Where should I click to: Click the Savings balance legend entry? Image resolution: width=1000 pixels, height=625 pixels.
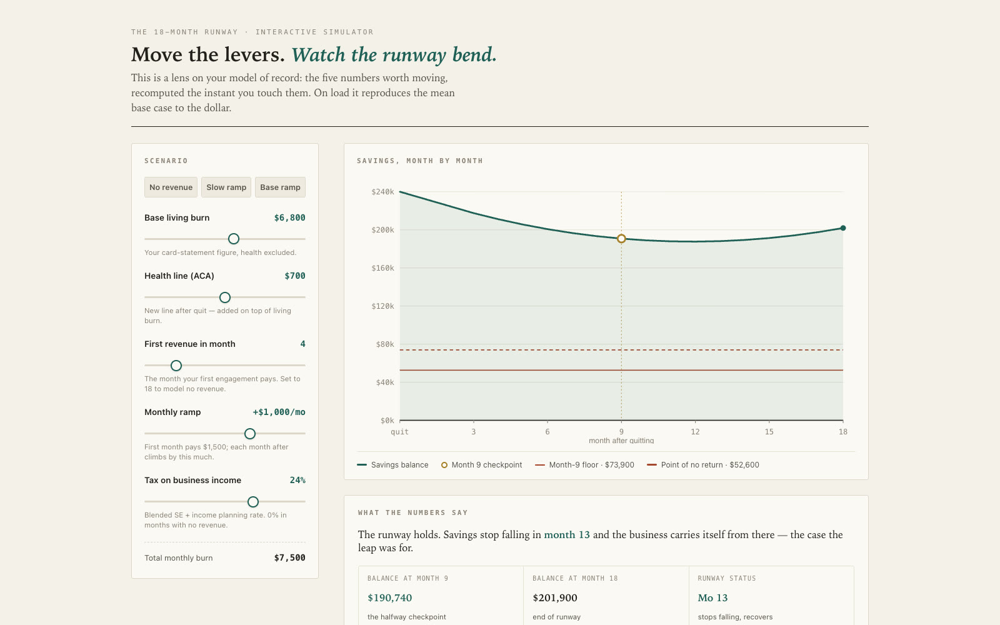coord(392,465)
